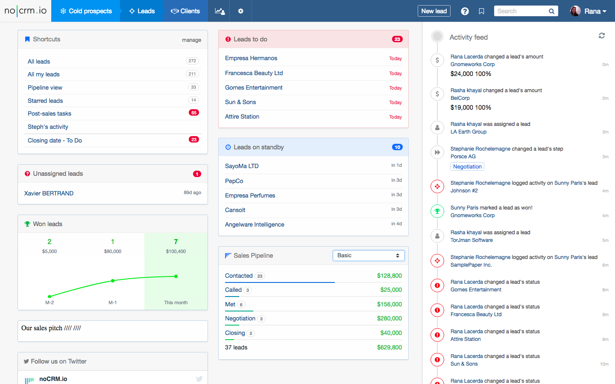Open the Met pipeline step

230,304
